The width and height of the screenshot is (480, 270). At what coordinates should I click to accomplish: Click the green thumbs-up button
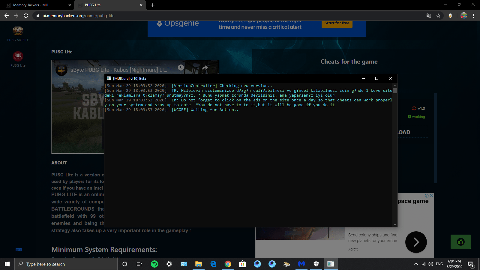461,242
